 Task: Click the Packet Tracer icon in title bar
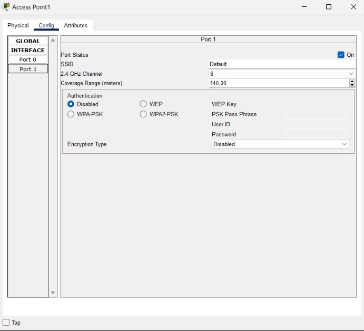click(x=6, y=7)
